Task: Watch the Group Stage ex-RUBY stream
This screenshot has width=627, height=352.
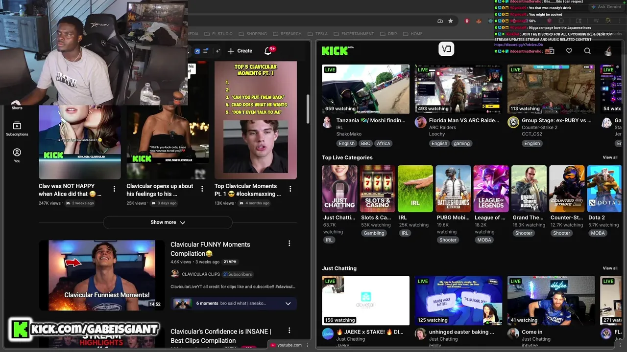Action: pos(551,89)
